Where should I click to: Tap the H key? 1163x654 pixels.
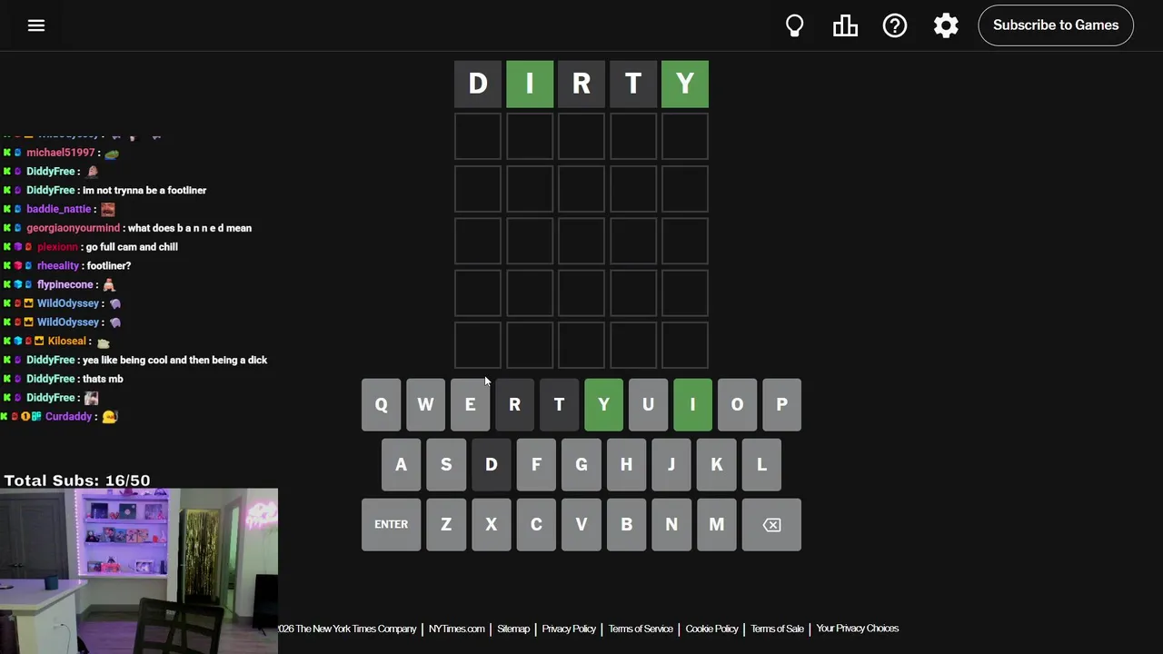[626, 465]
